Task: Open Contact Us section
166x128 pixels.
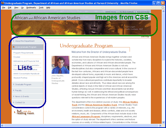Action: pyautogui.click(x=28, y=103)
